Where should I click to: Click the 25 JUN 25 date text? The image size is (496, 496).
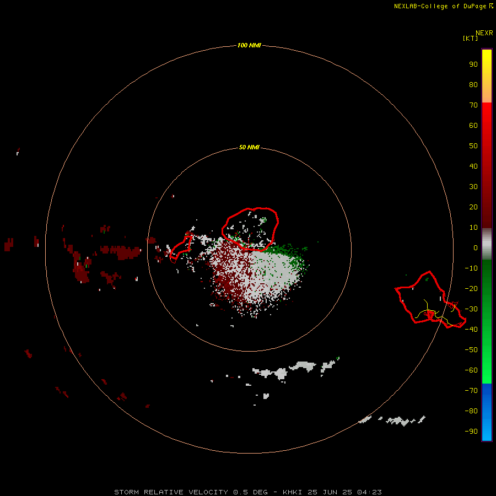click(x=330, y=492)
